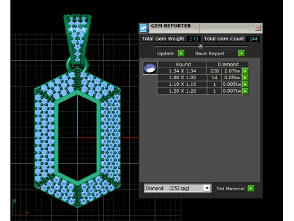Click the green arrow for the 0.05tw row
294x221 pixels.
[x=245, y=77]
